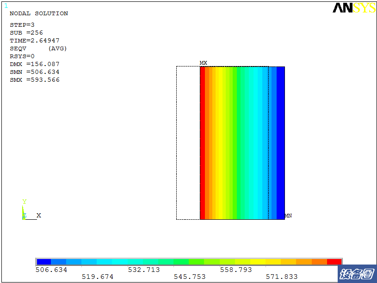The height and width of the screenshot is (283, 377).
Task: Select the NODAL SOLUTION title text
Action: [39, 13]
